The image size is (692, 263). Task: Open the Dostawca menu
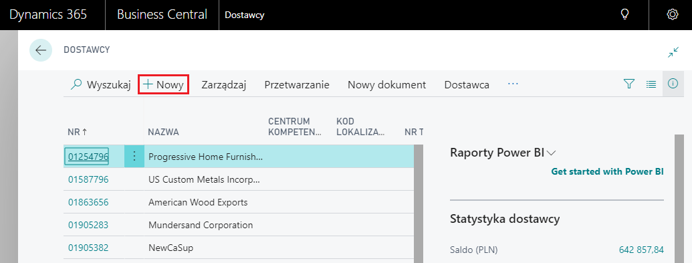coord(467,85)
